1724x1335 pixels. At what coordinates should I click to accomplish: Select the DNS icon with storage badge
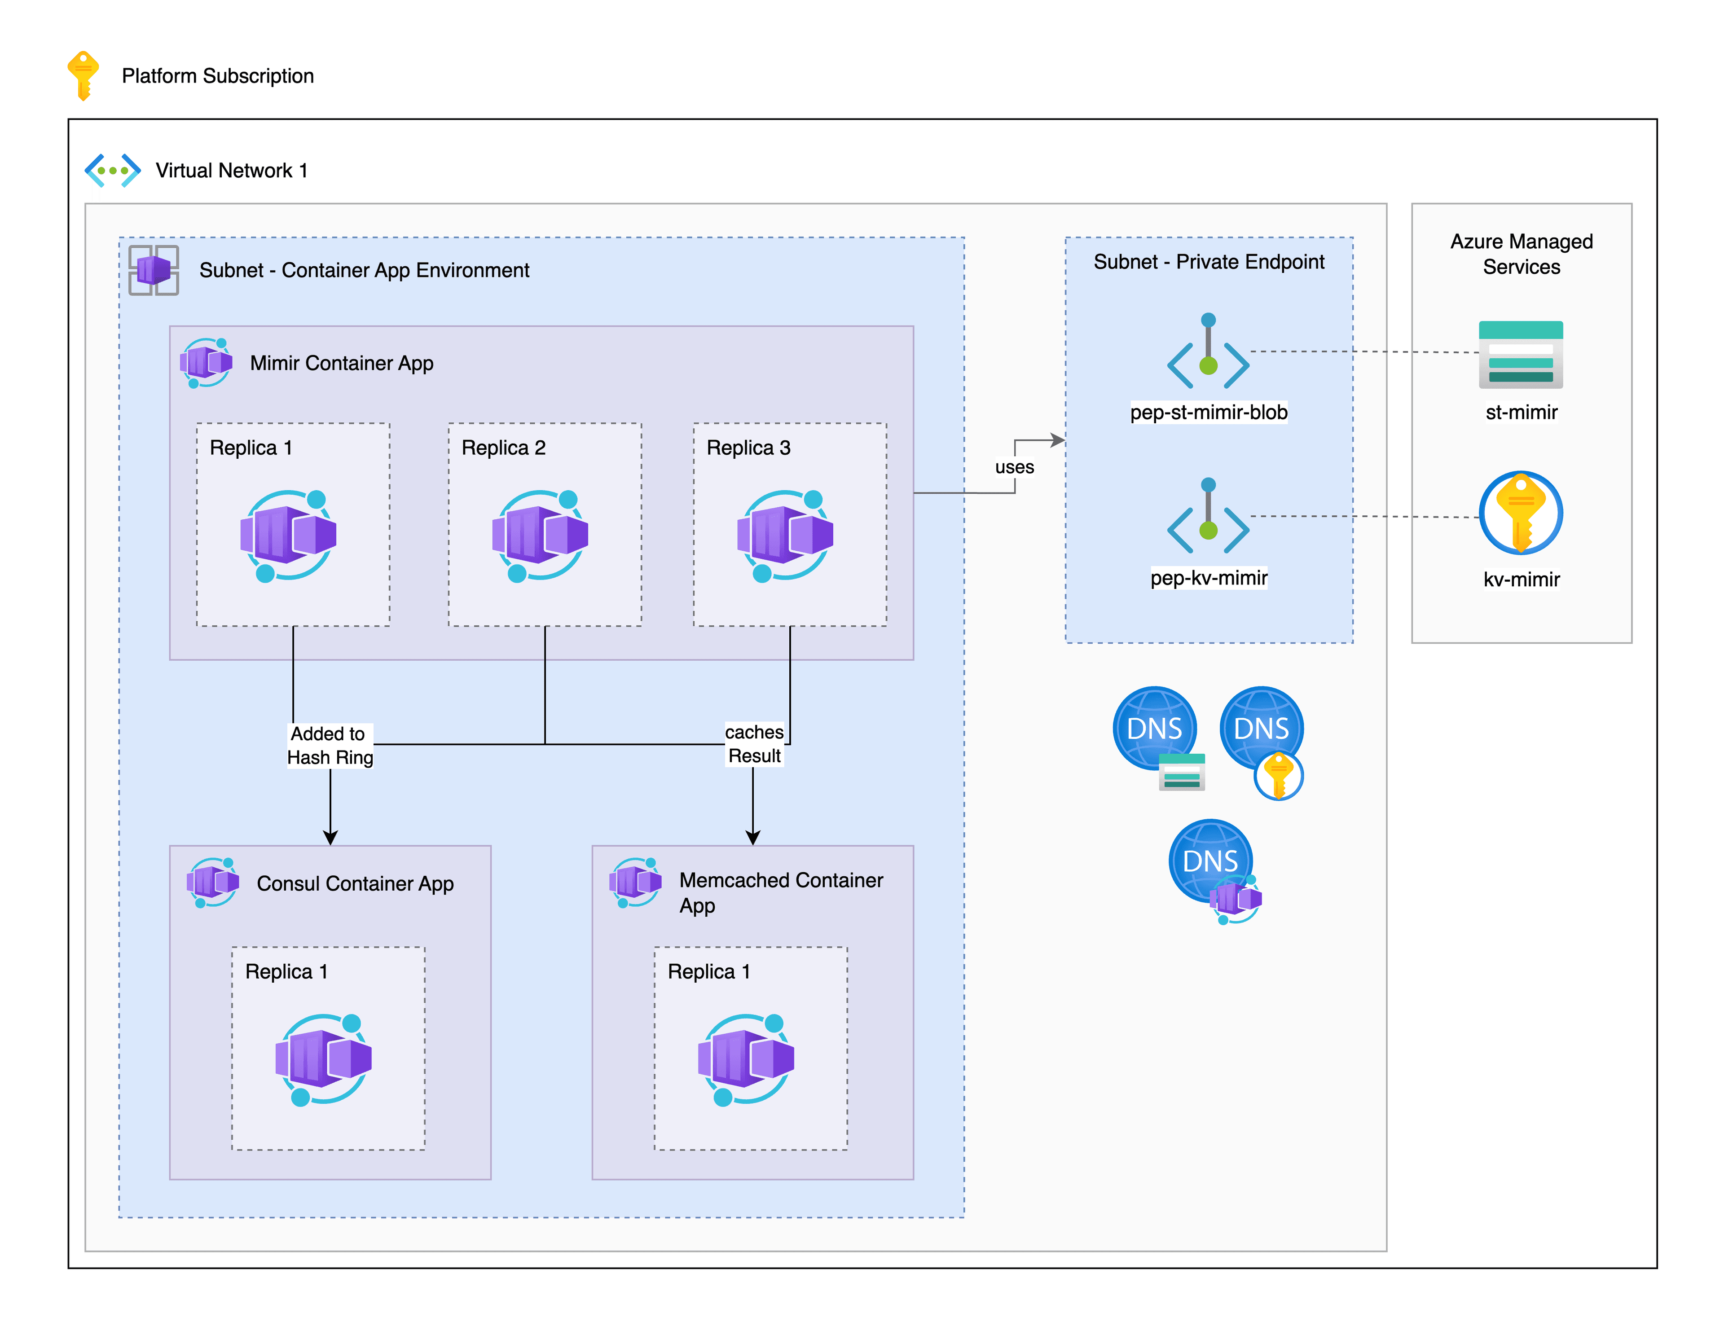(1158, 738)
